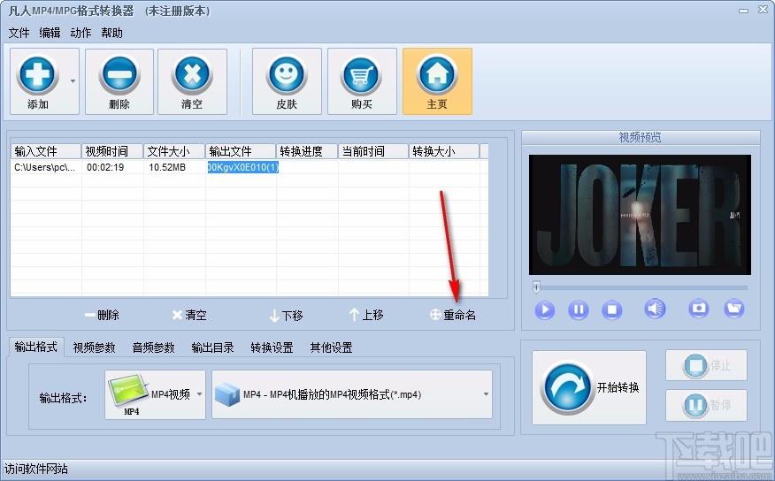Click the 清空 toolbar icon with X
Screen dimensions: 775x481
pos(192,81)
